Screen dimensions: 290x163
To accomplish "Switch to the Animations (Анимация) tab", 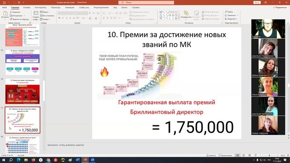I will [69, 7].
